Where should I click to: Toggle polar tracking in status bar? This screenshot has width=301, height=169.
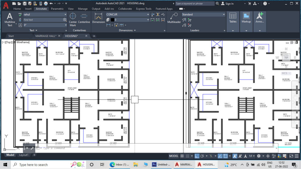tap(202, 156)
